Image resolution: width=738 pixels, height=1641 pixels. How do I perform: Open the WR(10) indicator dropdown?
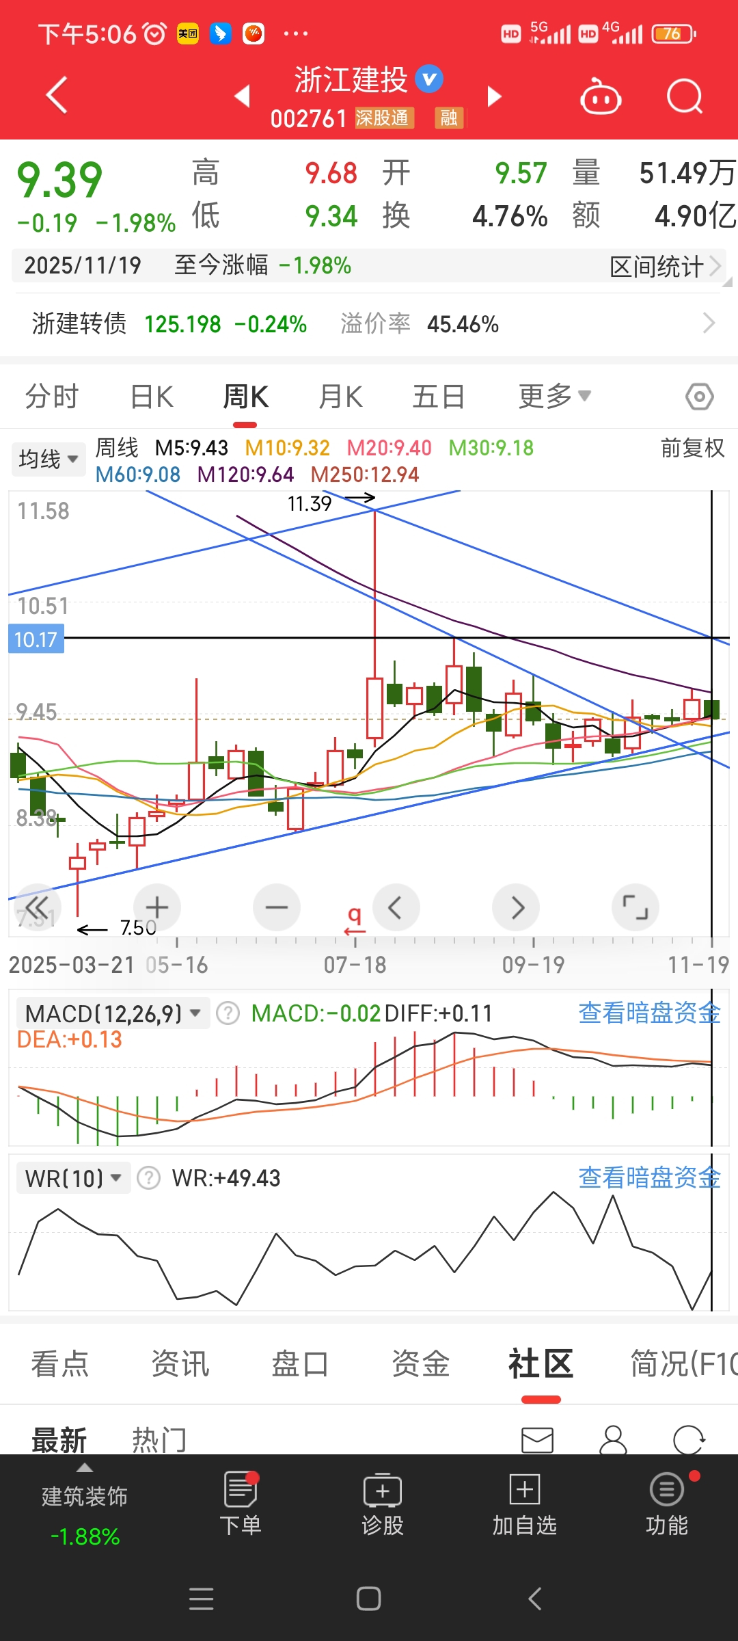74,1178
